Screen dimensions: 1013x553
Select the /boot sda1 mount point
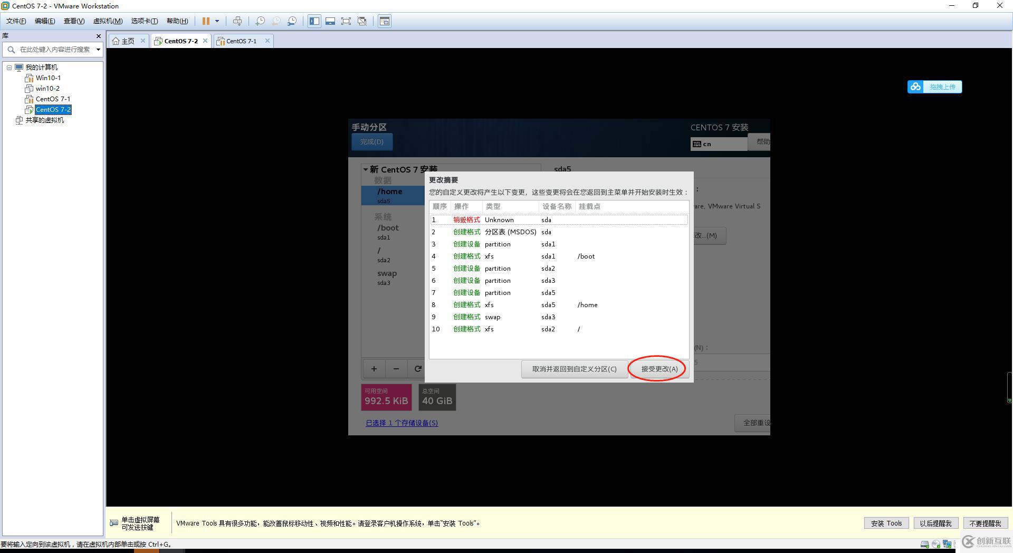coord(394,232)
